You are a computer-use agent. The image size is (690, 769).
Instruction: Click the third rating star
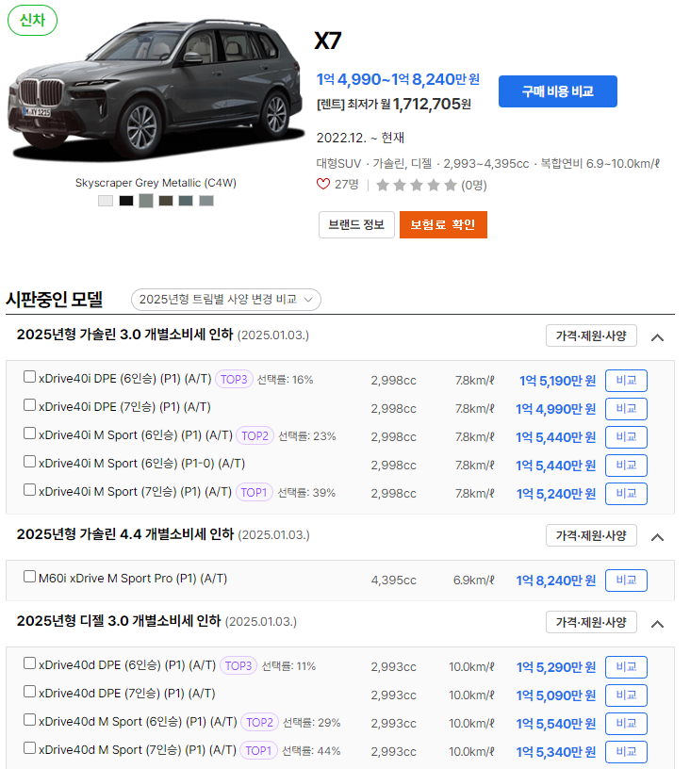point(417,185)
